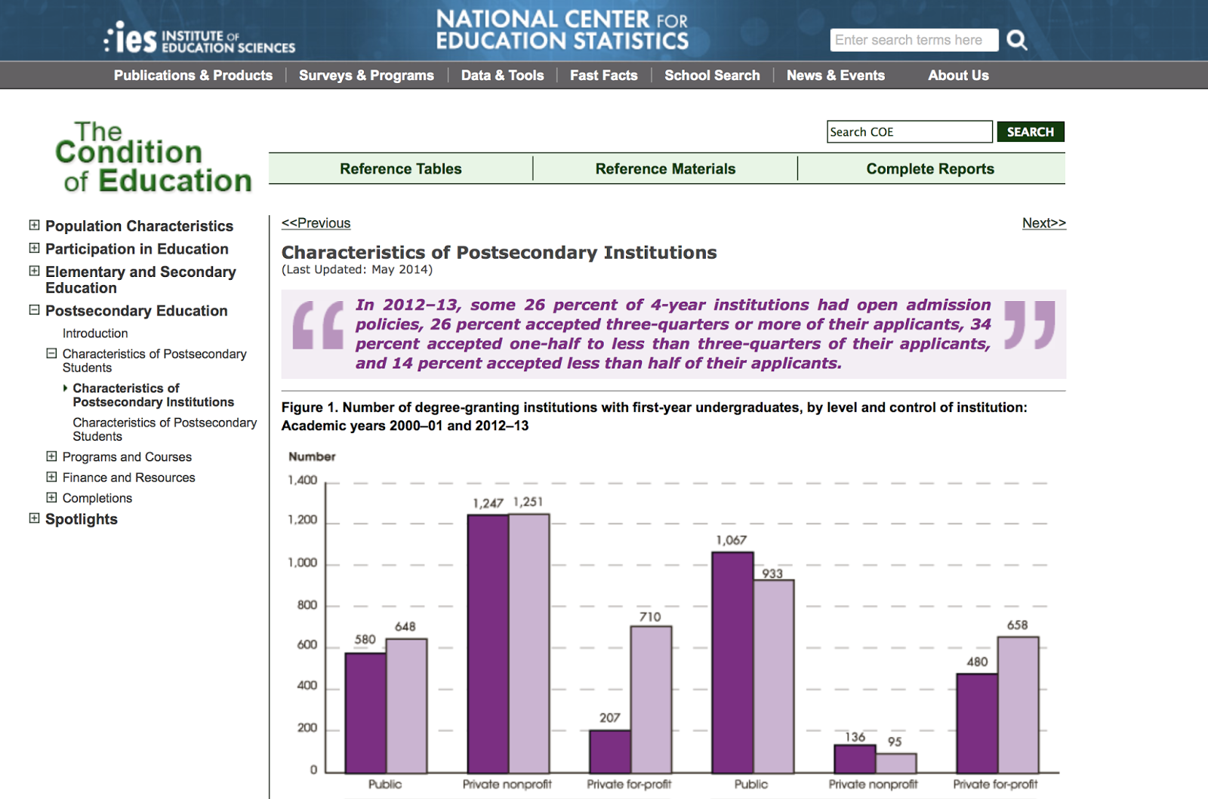Viewport: 1208px width, 799px height.
Task: Switch to the Complete Reports tab
Action: [930, 169]
